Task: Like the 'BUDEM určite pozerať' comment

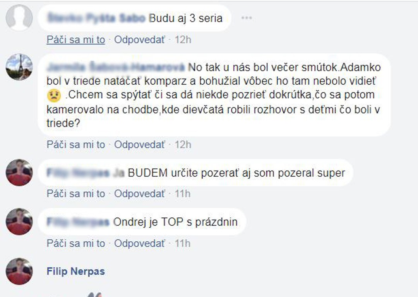Action: pyautogui.click(x=76, y=194)
